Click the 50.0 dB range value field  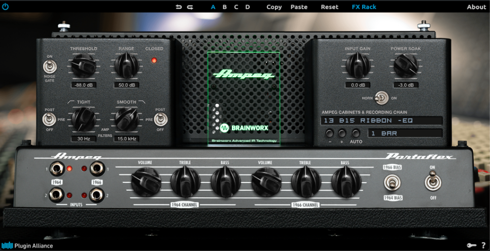pyautogui.click(x=126, y=85)
